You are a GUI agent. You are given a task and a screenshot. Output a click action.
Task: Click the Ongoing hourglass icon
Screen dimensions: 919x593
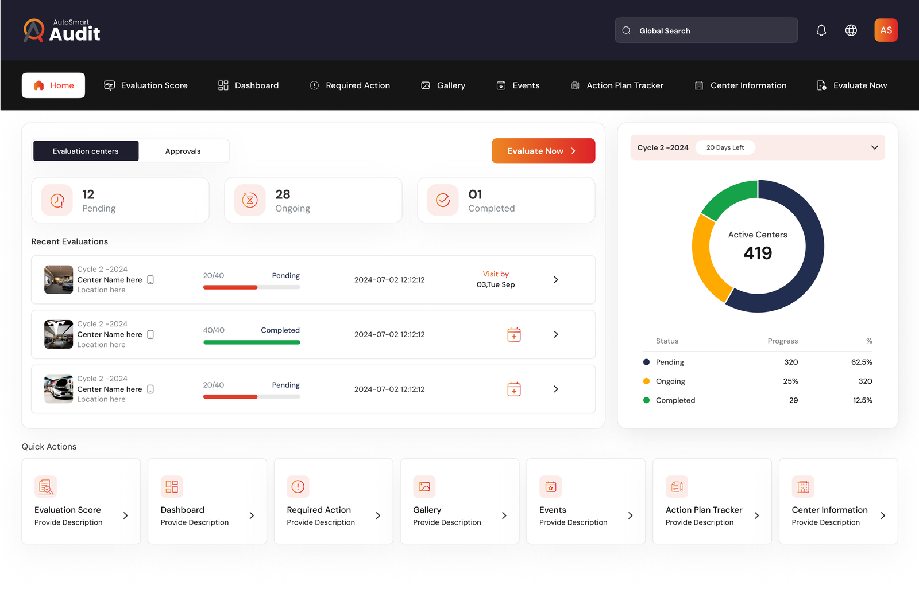250,200
